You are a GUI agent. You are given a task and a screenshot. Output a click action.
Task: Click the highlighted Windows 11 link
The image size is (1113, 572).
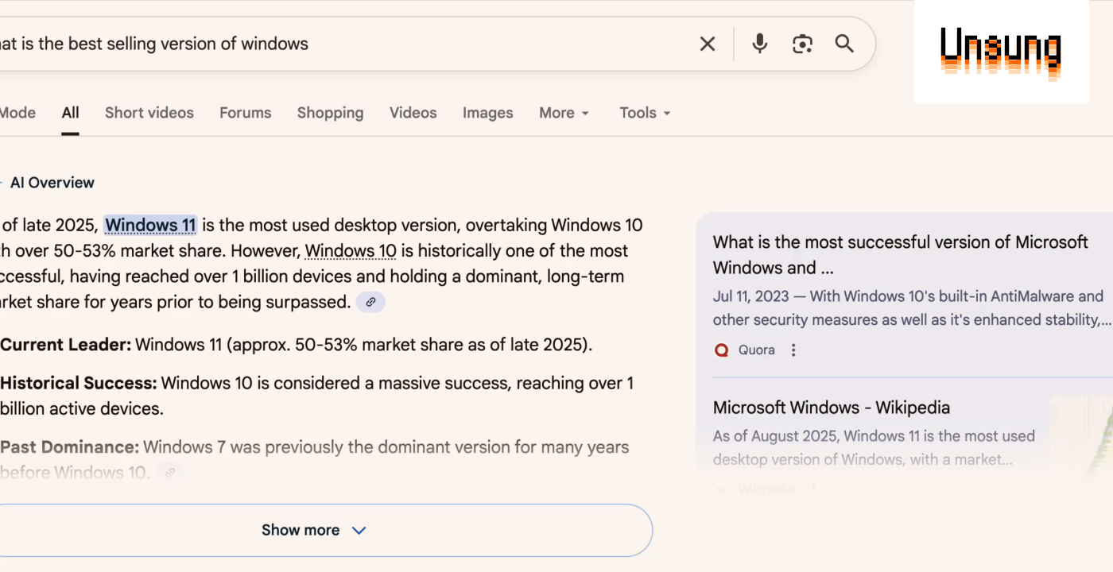[150, 226]
